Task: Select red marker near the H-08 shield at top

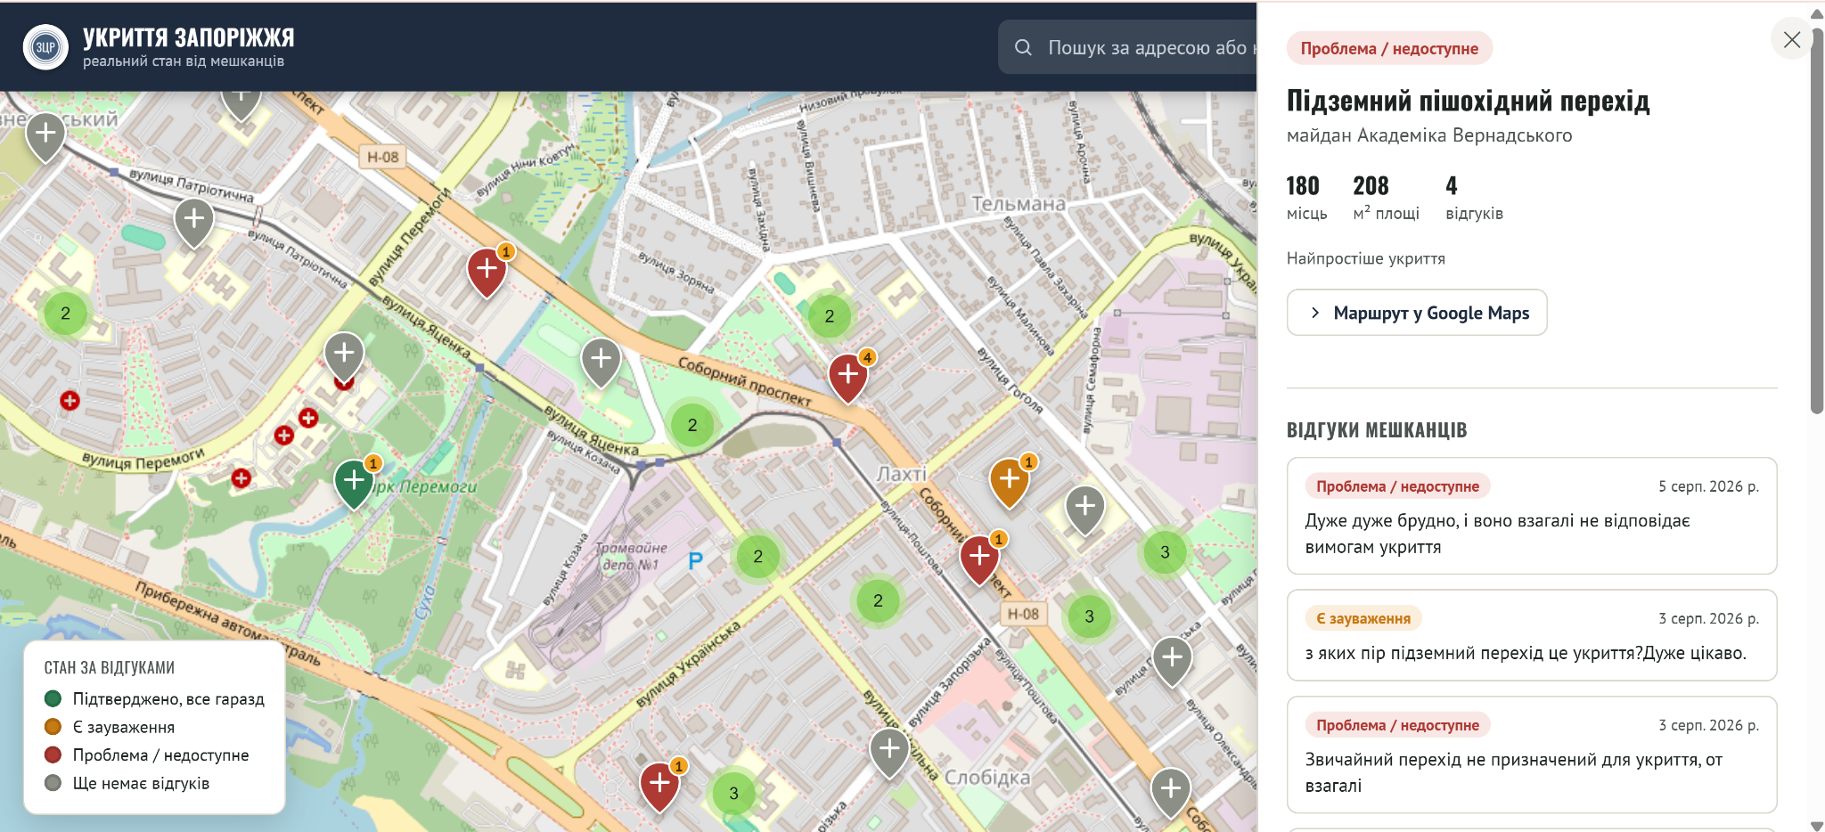Action: (x=487, y=271)
